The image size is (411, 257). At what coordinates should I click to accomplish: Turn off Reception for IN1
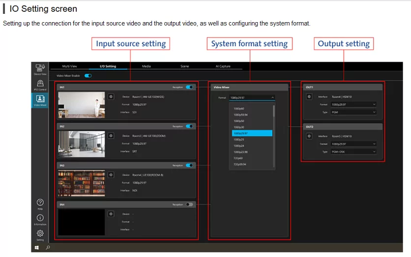[x=189, y=87]
